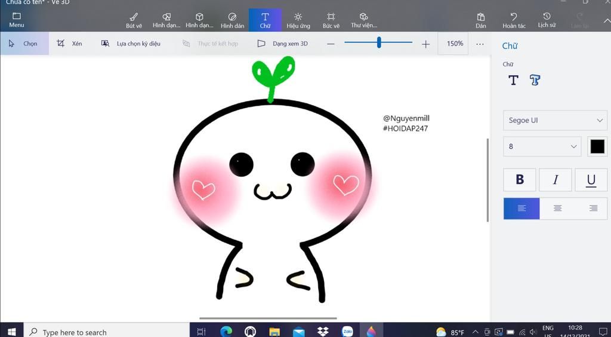Select the Chữ text tab

(265, 20)
